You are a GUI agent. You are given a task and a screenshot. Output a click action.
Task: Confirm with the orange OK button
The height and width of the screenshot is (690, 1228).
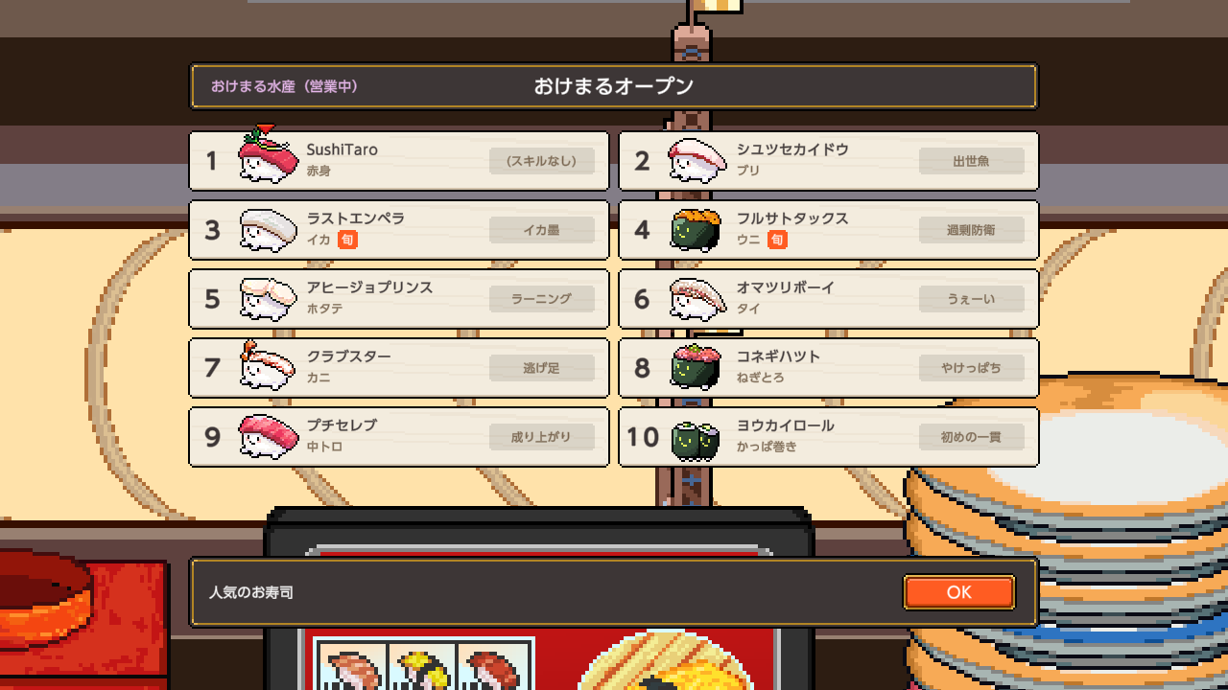click(x=959, y=592)
